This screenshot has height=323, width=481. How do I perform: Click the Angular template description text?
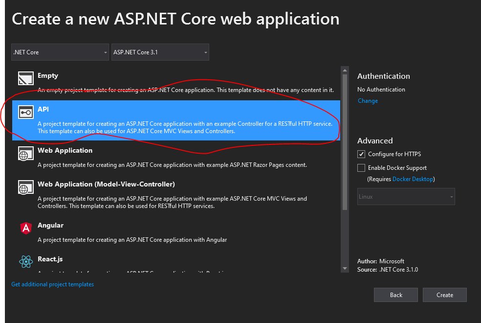(x=132, y=240)
